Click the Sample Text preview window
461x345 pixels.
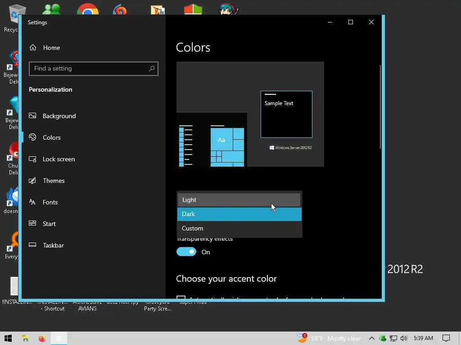click(x=286, y=114)
